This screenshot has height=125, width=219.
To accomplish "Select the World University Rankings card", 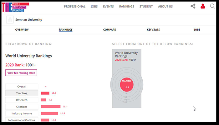I will (x=127, y=78).
